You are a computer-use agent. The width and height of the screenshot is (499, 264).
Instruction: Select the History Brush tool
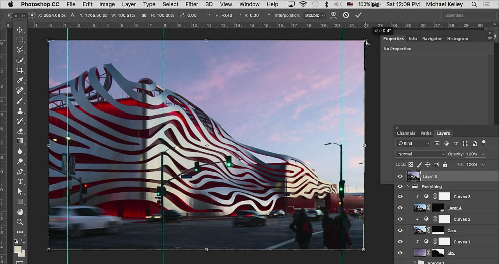pyautogui.click(x=20, y=121)
